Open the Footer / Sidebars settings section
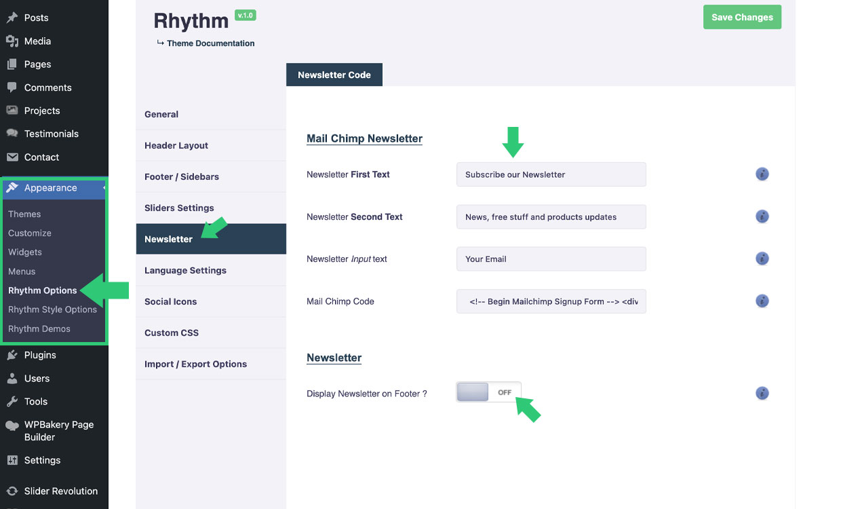858x509 pixels. [x=182, y=176]
